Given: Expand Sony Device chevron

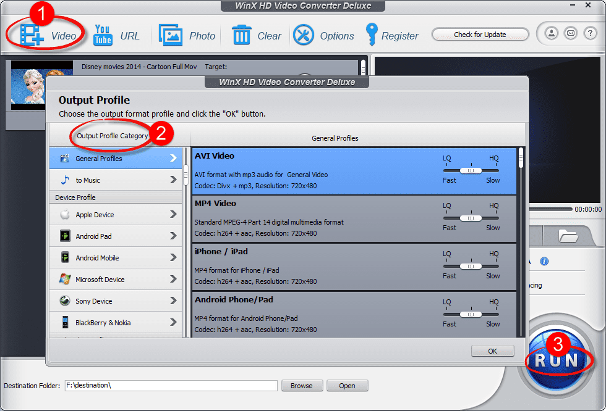Looking at the screenshot, I should coord(173,301).
